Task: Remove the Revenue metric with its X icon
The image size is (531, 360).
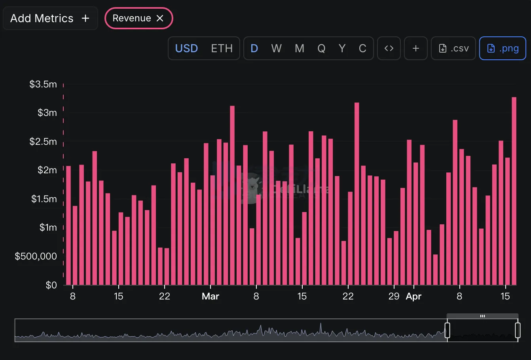Action: point(160,18)
